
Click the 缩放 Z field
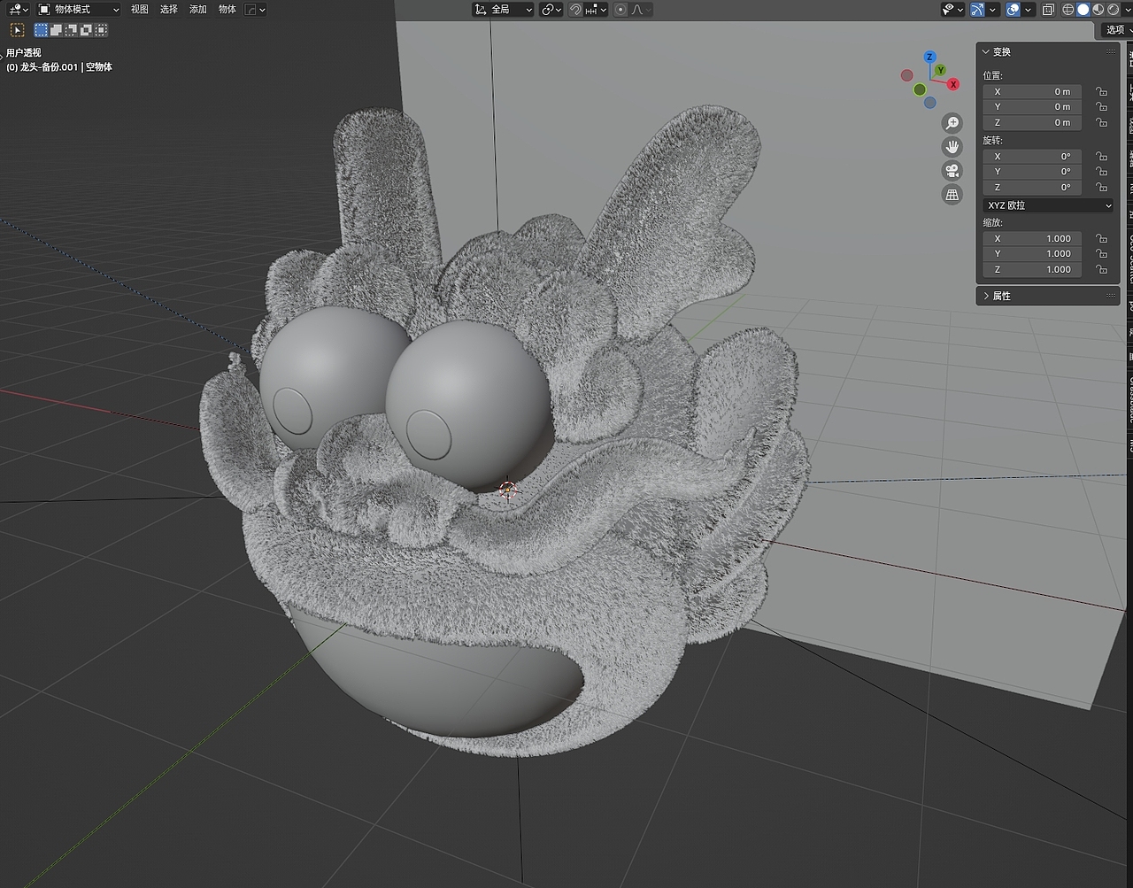point(1032,269)
